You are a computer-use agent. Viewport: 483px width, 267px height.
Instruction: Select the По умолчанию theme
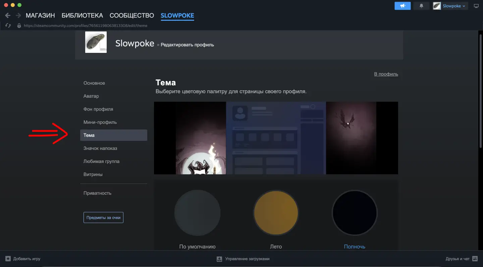(x=197, y=213)
